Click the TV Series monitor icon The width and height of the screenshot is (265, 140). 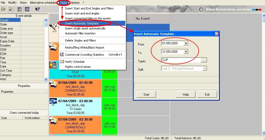(x=53, y=102)
